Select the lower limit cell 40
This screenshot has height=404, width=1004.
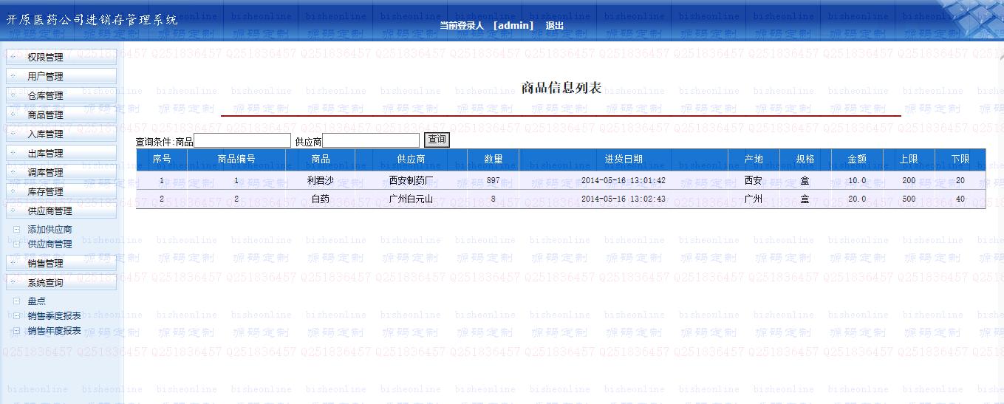pyautogui.click(x=960, y=199)
